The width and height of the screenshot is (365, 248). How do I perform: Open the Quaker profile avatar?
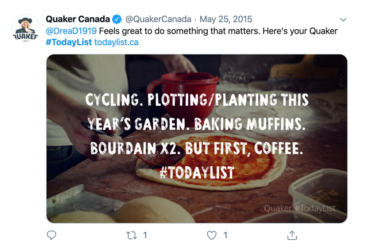[25, 28]
